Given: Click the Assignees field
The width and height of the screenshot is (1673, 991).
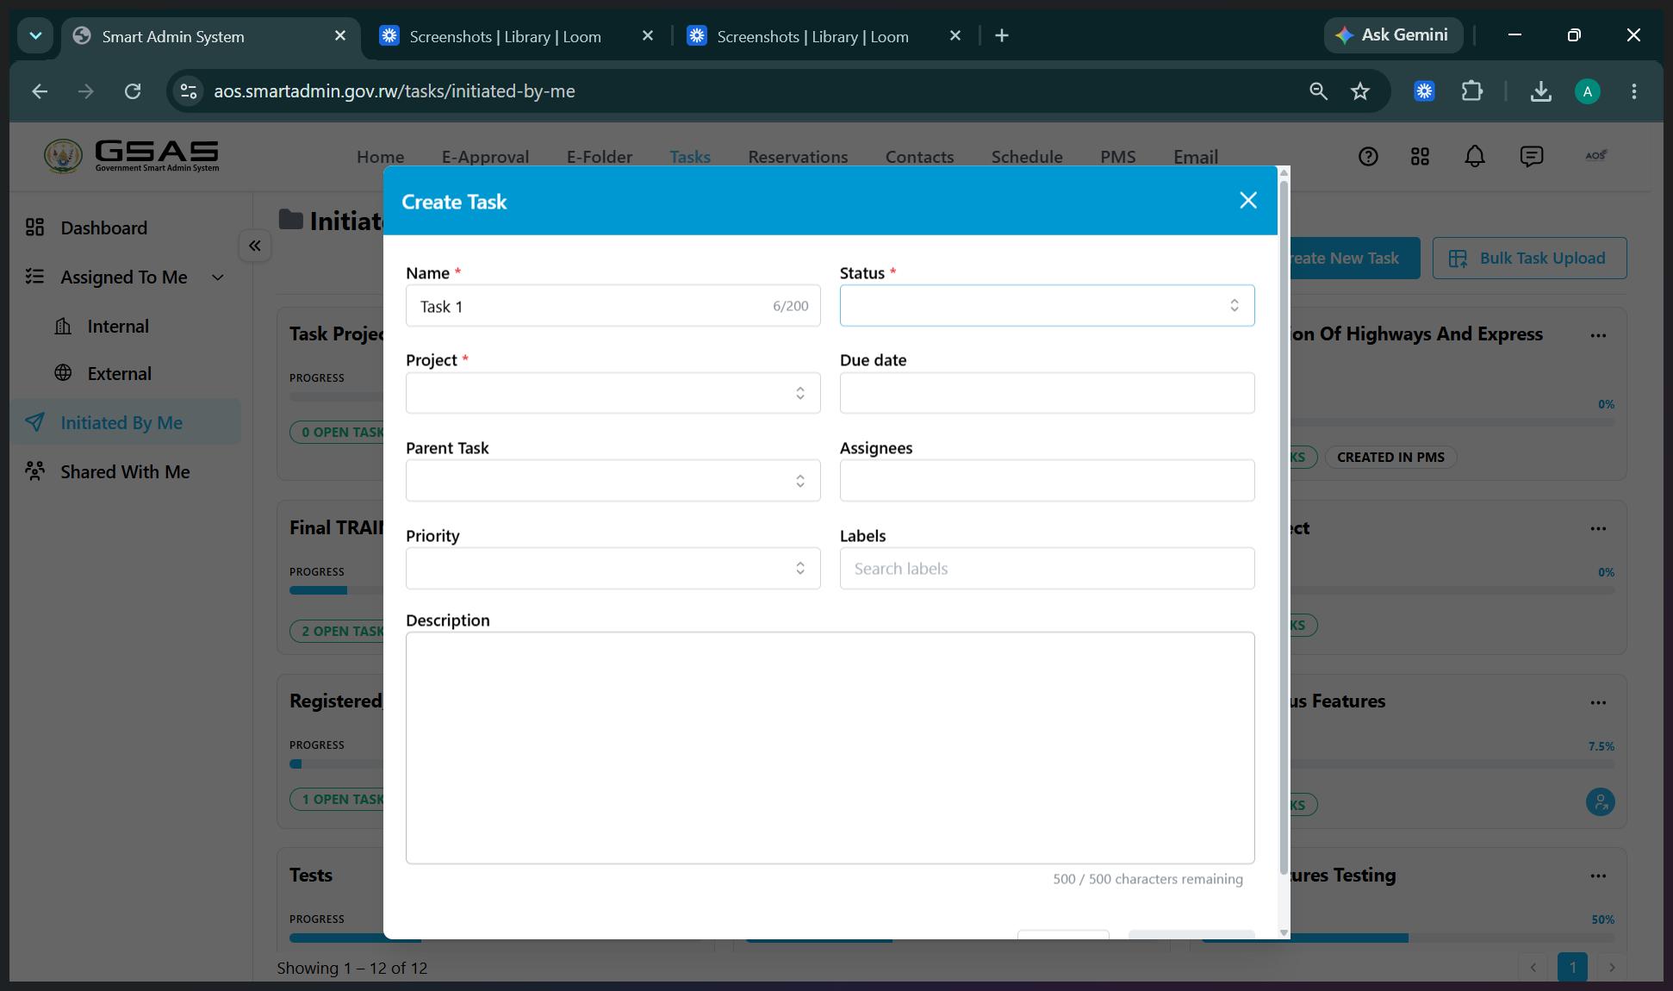Looking at the screenshot, I should 1047,481.
